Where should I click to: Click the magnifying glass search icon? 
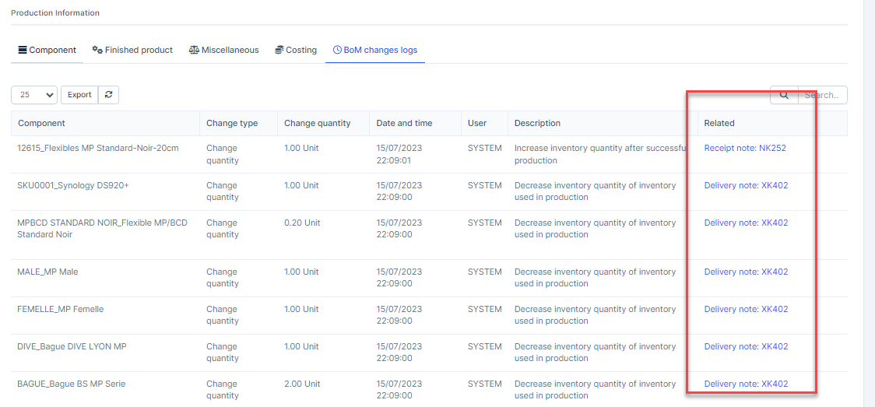click(784, 95)
